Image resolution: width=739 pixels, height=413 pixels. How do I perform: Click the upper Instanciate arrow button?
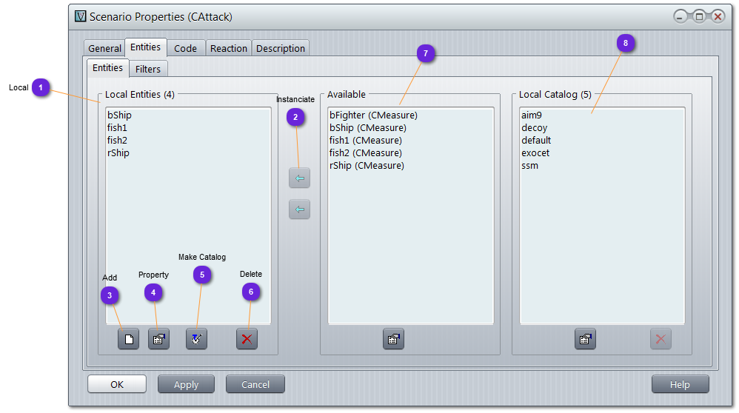tap(299, 178)
